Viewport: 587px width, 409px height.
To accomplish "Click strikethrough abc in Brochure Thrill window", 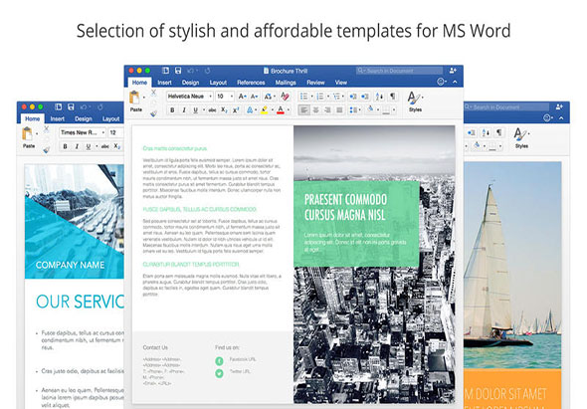I will 212,110.
